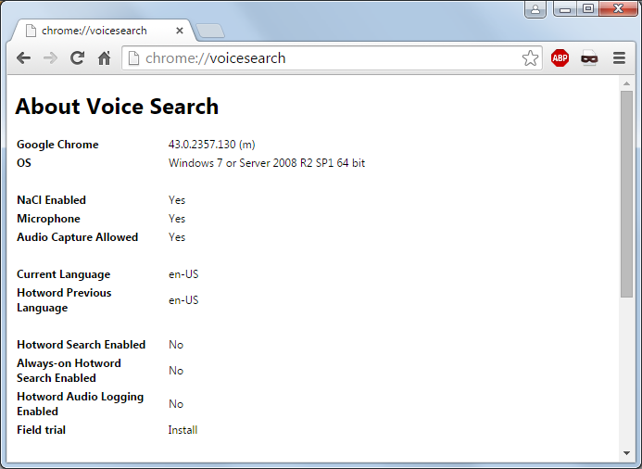
Task: Open a new tab with the blank tab button
Action: click(210, 31)
